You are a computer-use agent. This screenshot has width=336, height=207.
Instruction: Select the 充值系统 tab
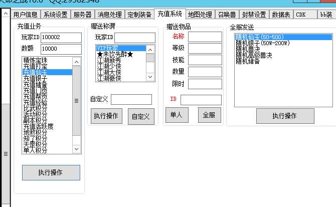170,14
